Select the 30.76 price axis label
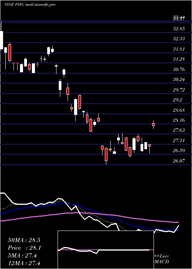This screenshot has height=269, width=192. [179, 70]
